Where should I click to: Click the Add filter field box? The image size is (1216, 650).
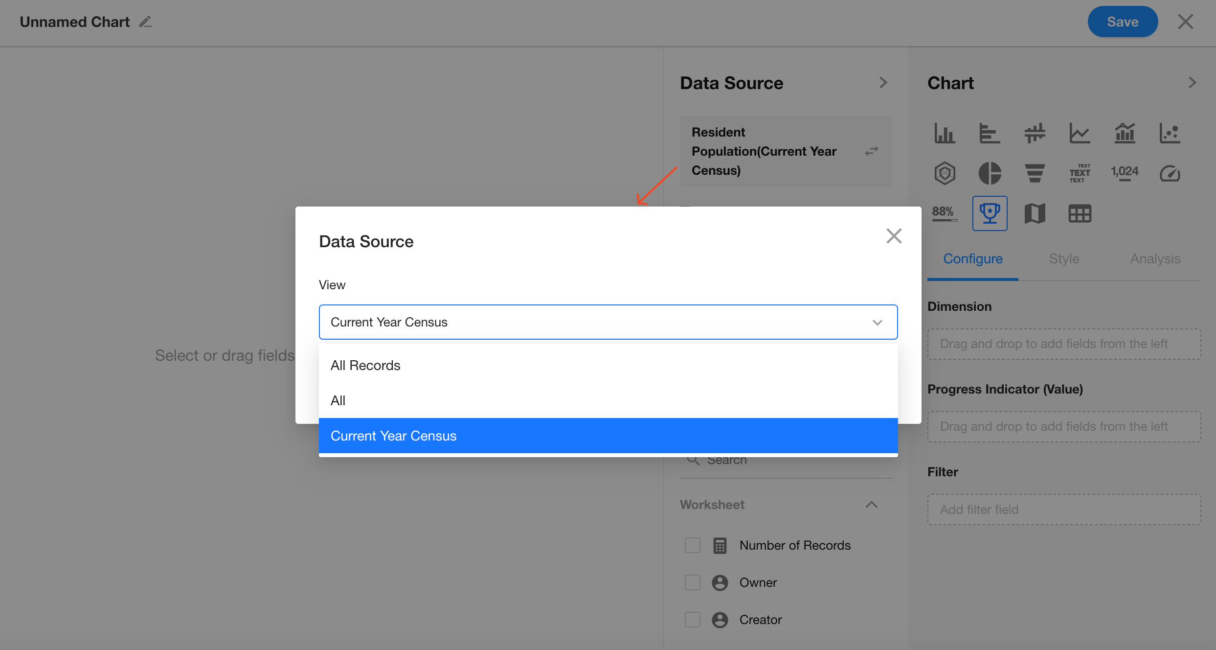1064,510
